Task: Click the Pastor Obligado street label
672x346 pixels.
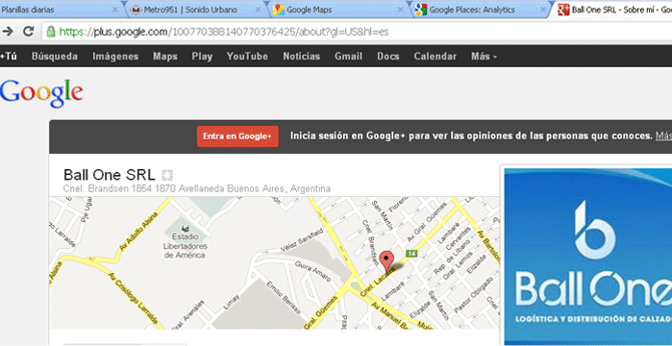Action: tap(474, 295)
